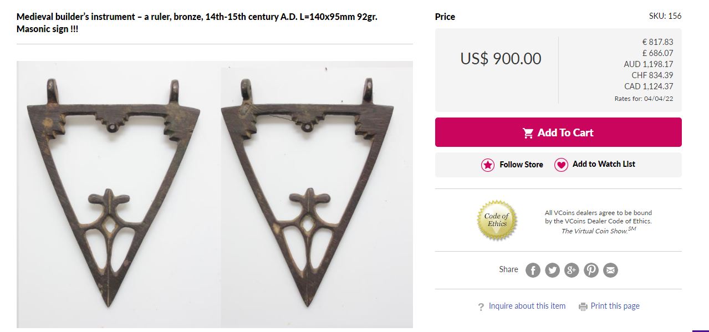The image size is (709, 332).
Task: Click the Google Plus share icon
Action: pos(572,270)
